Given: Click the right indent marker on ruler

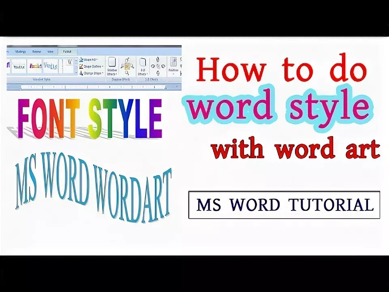Looking at the screenshot, I should pyautogui.click(x=165, y=87).
